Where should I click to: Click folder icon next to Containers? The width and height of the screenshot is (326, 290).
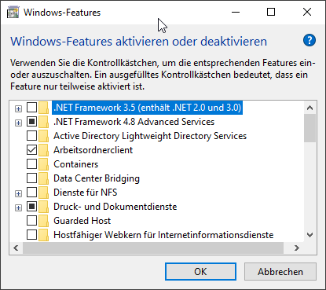click(43, 164)
